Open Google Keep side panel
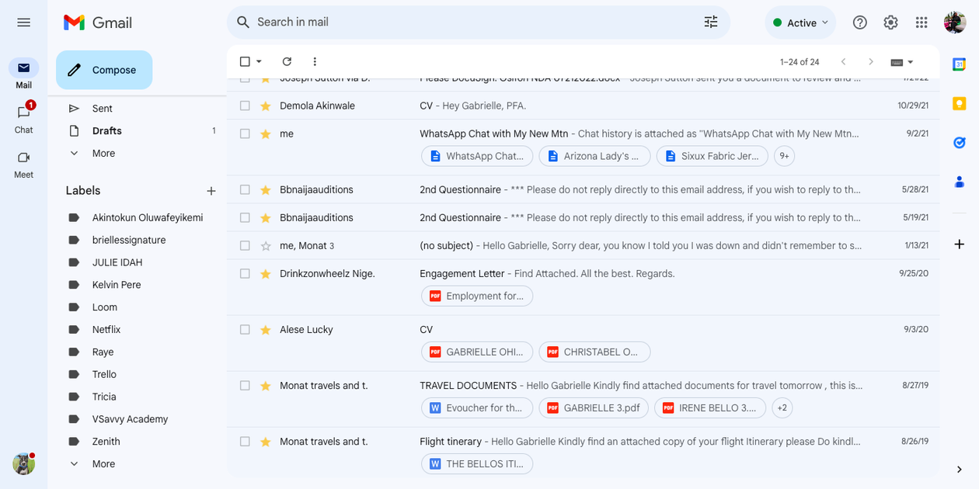 [x=959, y=103]
